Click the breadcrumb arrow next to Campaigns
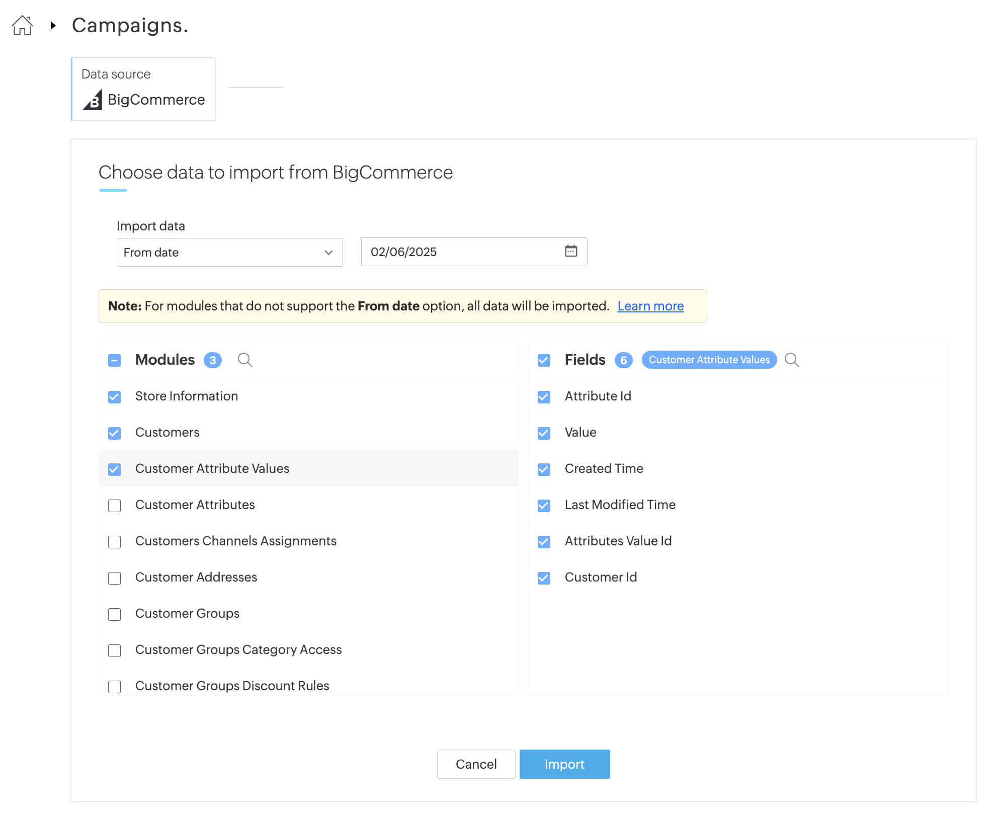 pyautogui.click(x=53, y=25)
